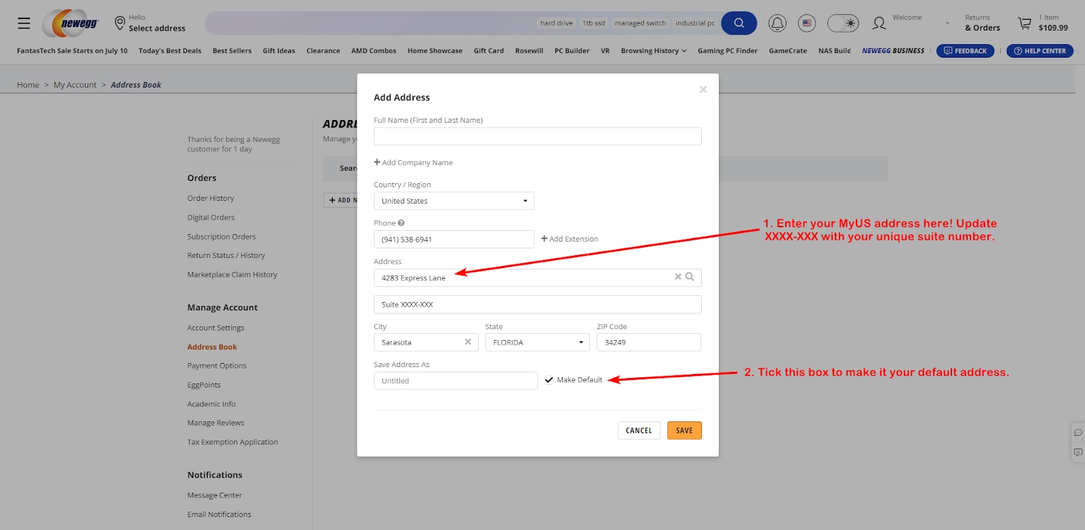Open Manage Reviews sidebar link
The height and width of the screenshot is (530, 1085).
(216, 423)
